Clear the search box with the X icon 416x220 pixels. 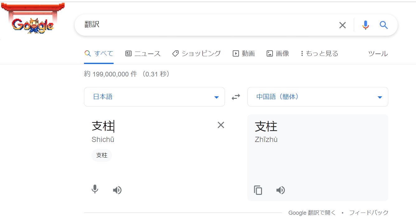342,25
